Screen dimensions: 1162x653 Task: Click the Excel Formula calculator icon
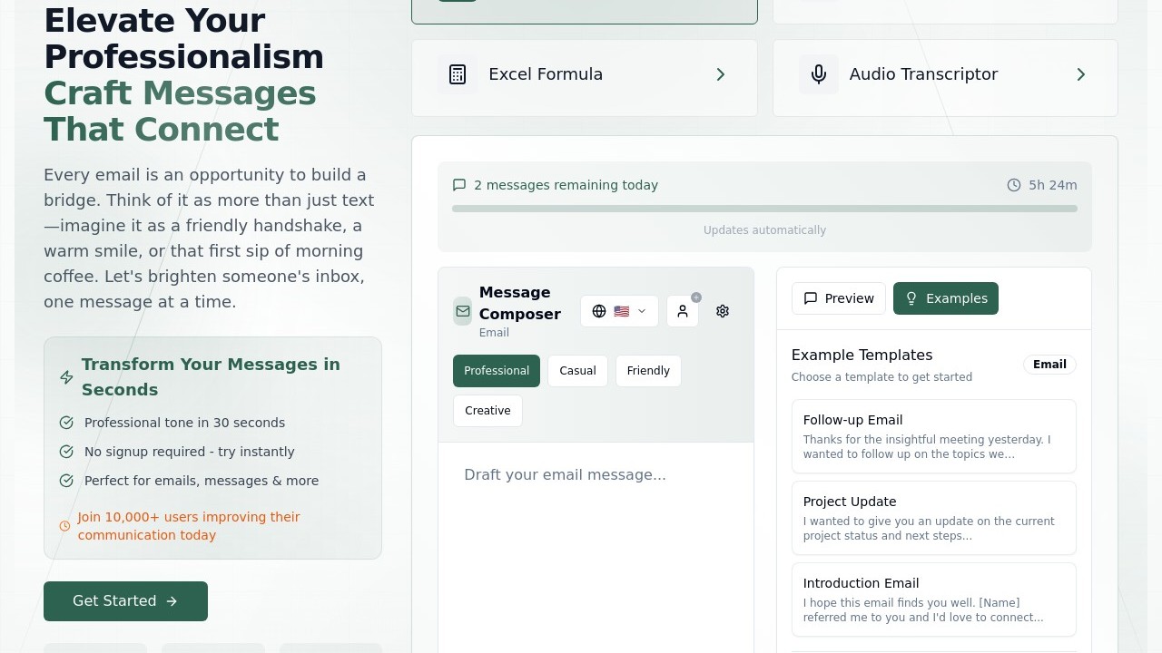pos(458,74)
